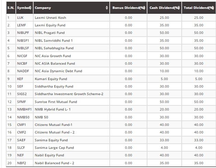Select company name Sunrise First Mutual Fund
The height and width of the screenshot is (168, 216).
pos(56,102)
